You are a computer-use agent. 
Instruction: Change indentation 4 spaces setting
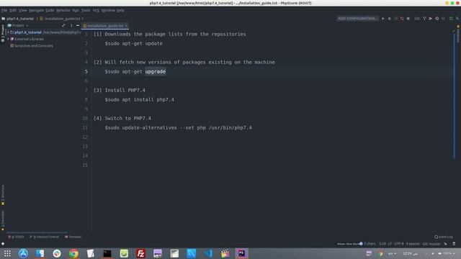413,244
